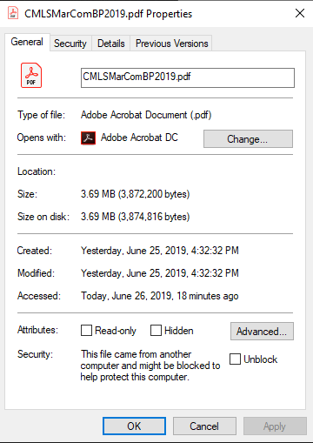The height and width of the screenshot is (443, 313).
Task: Click the large PDF file icon
Action: [x=31, y=76]
